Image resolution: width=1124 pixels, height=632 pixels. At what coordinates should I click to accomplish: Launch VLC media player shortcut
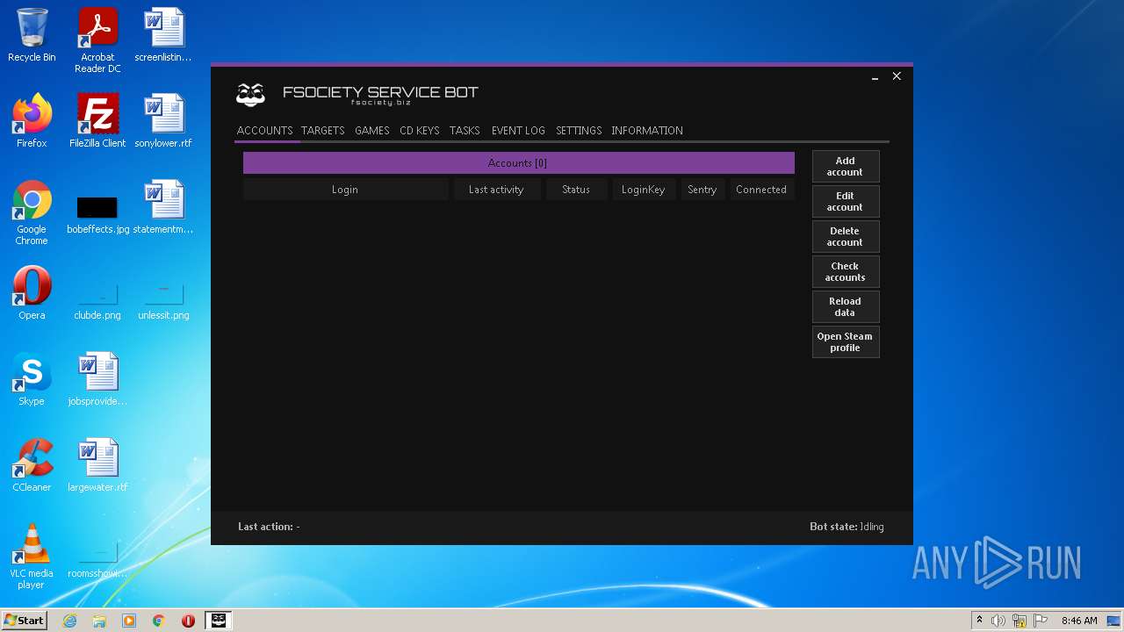tap(32, 557)
